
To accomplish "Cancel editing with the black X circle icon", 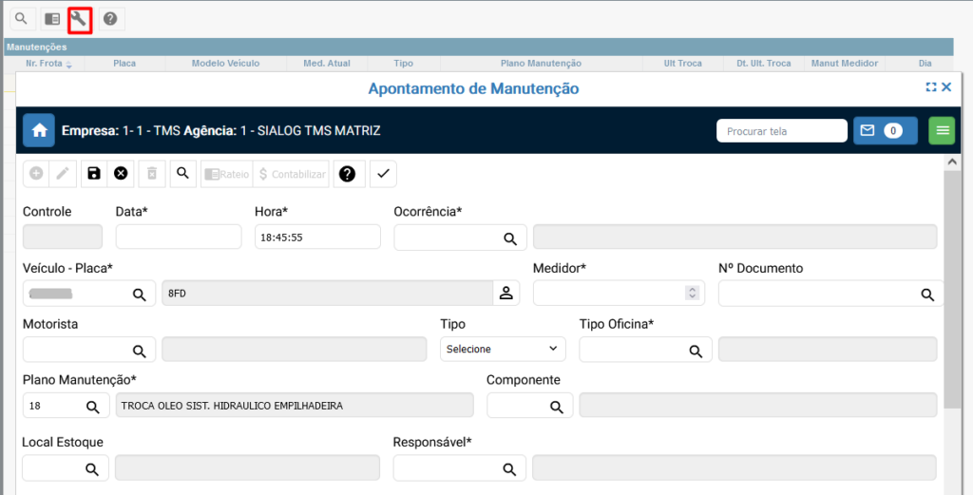I will 121,174.
